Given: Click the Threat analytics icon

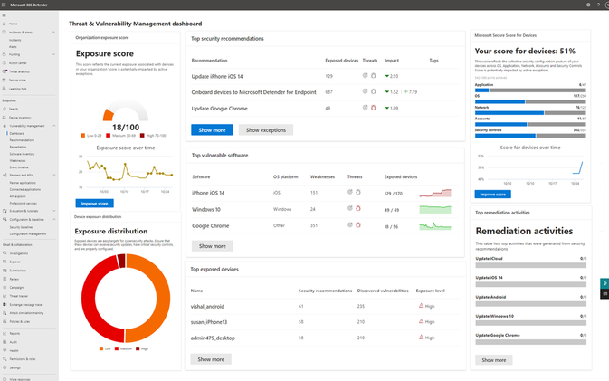Looking at the screenshot, I should [5, 71].
